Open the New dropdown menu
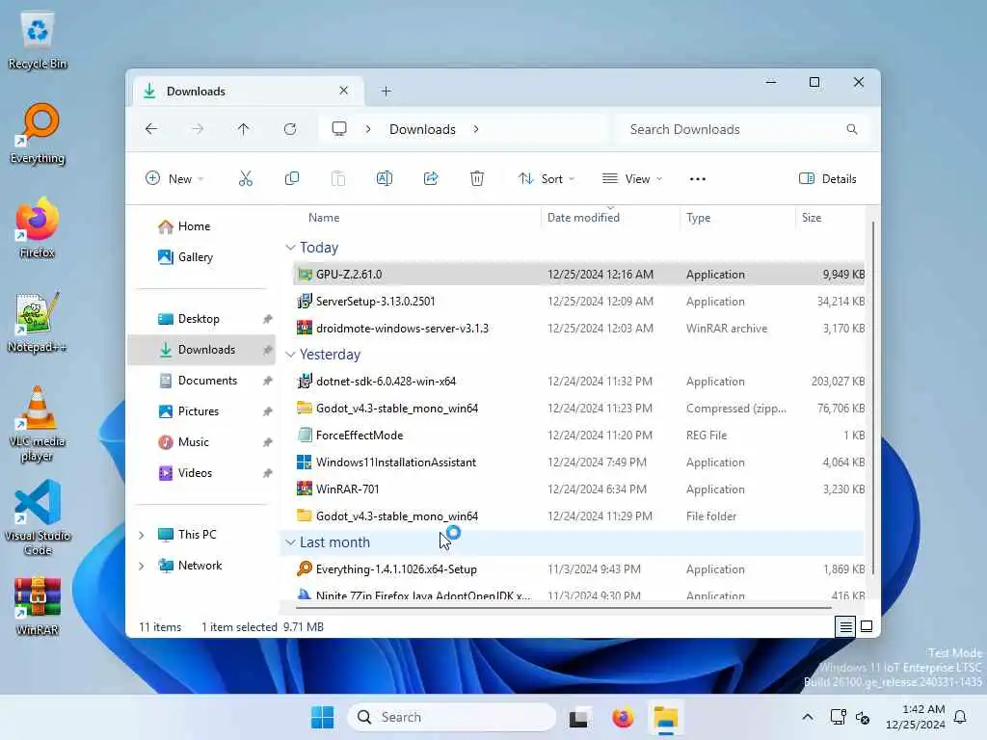This screenshot has height=740, width=987. pyautogui.click(x=174, y=178)
